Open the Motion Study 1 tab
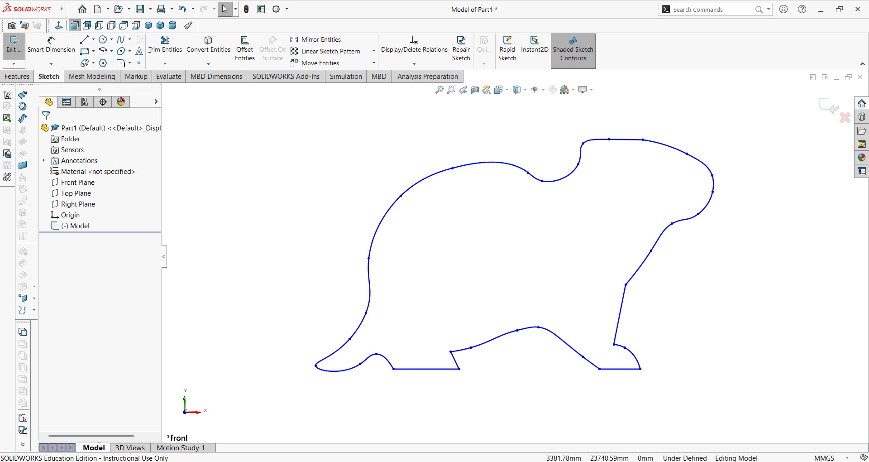This screenshot has width=869, height=462. (x=181, y=448)
